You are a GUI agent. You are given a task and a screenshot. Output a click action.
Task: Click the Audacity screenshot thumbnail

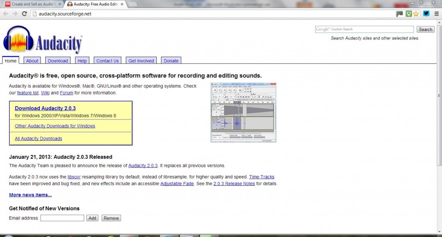(x=243, y=112)
